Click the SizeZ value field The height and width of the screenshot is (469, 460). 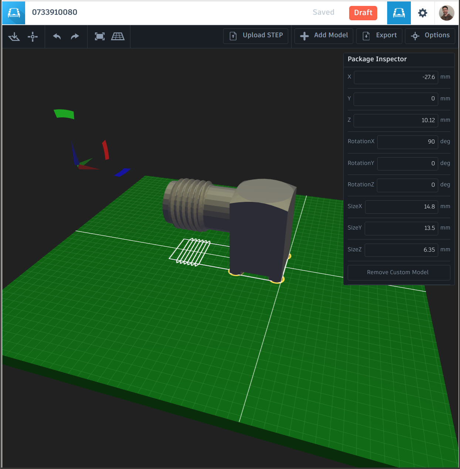(x=401, y=250)
